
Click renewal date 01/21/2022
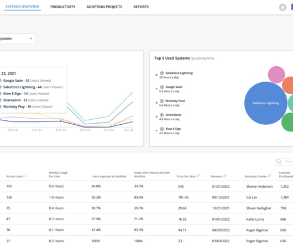pyautogui.click(x=221, y=187)
